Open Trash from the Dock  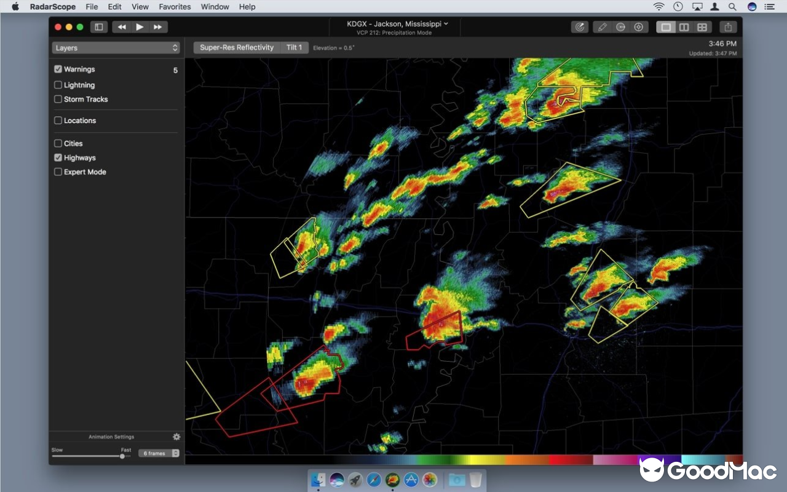click(475, 480)
